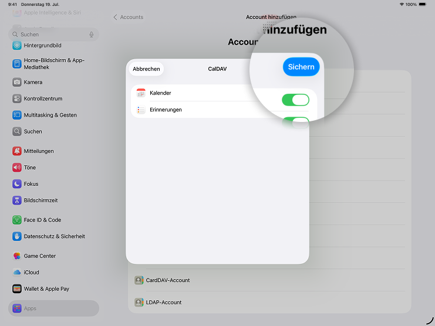Tap the microphone dictation icon in search
This screenshot has height=326, width=435.
click(x=91, y=35)
